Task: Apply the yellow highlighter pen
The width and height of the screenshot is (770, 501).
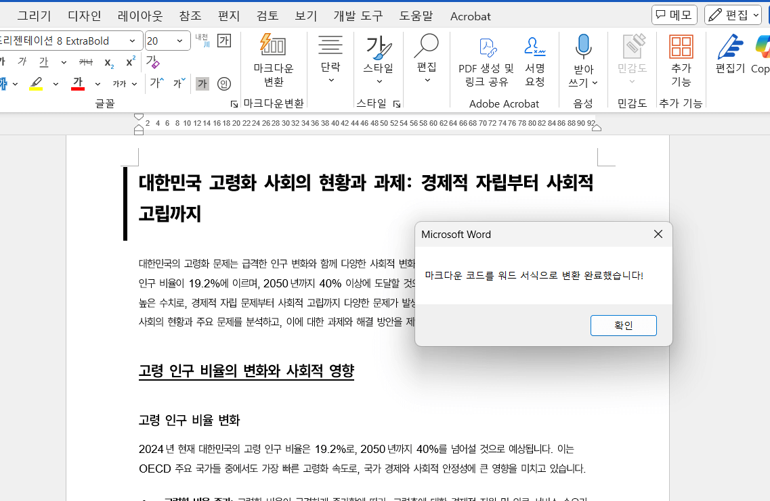Action: (x=36, y=83)
